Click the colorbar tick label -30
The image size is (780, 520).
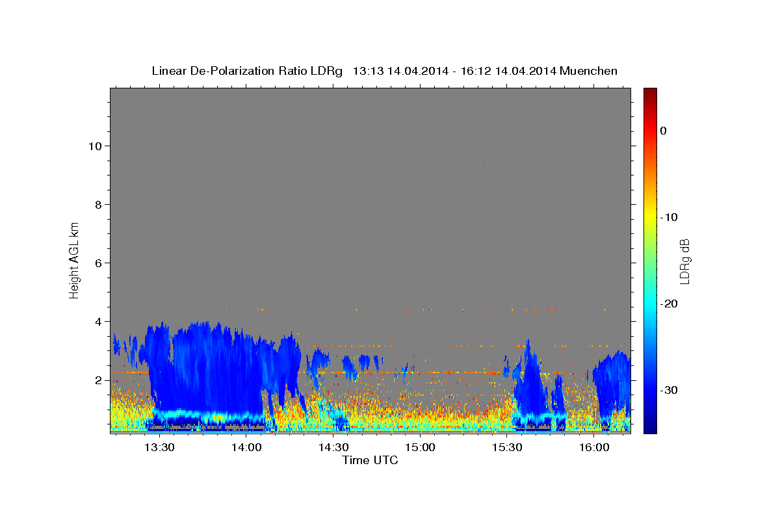[x=669, y=390]
